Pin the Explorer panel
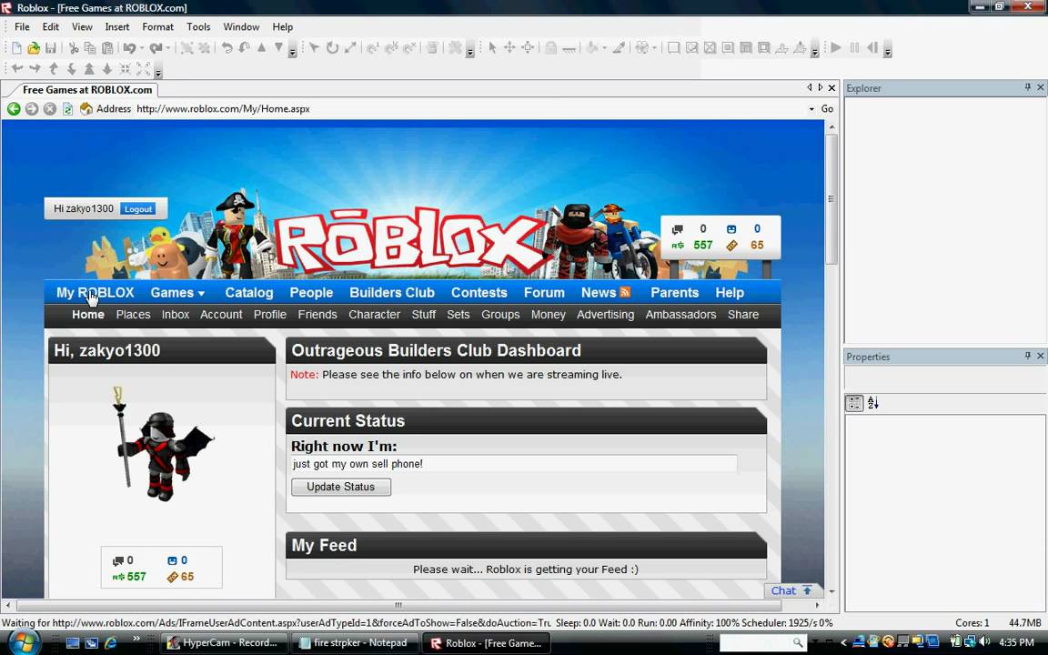 1027,87
